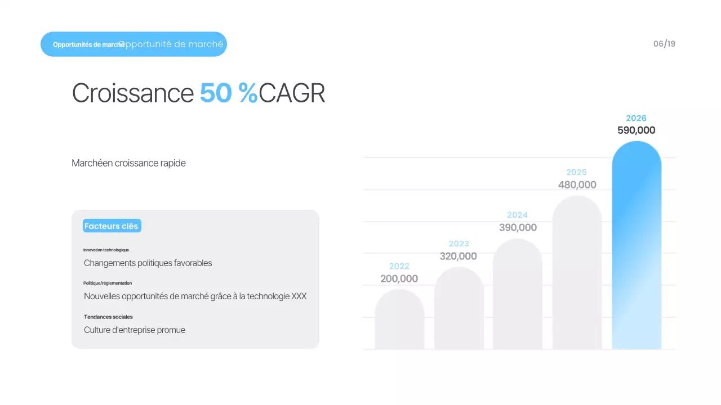The image size is (721, 405).
Task: Click the grey 2022 bar in the chart
Action: (399, 321)
